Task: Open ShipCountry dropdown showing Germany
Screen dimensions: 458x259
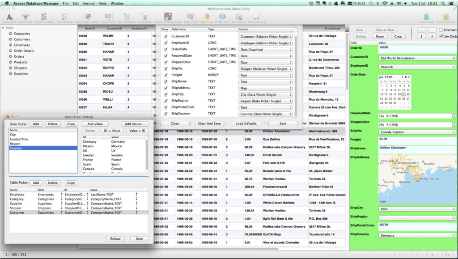Action: [417, 235]
